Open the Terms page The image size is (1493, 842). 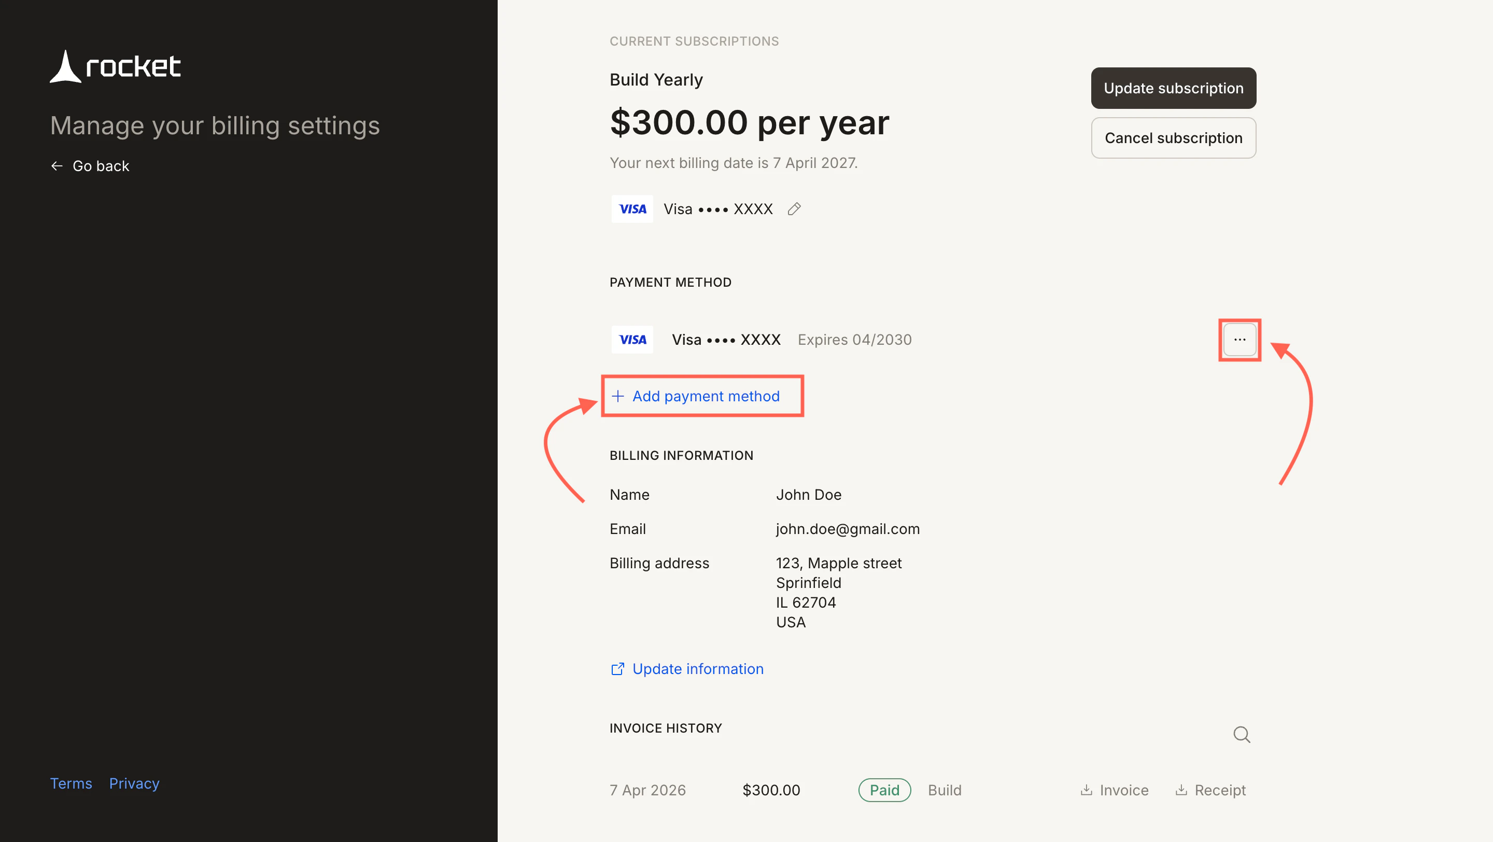tap(71, 783)
